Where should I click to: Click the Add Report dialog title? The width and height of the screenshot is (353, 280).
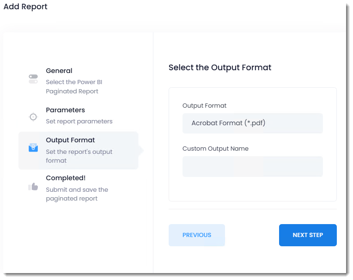tap(25, 6)
